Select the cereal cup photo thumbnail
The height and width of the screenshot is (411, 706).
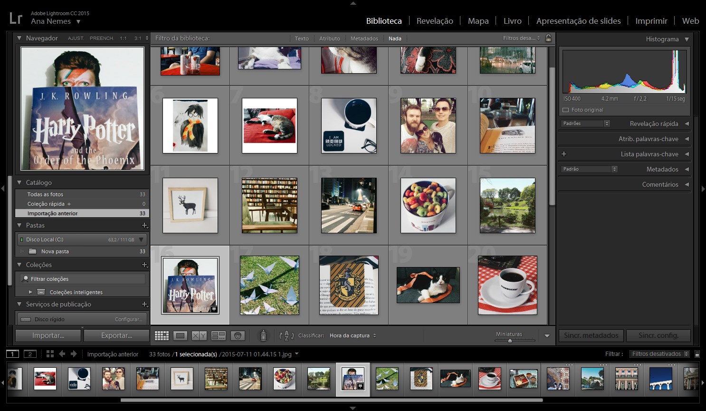428,205
